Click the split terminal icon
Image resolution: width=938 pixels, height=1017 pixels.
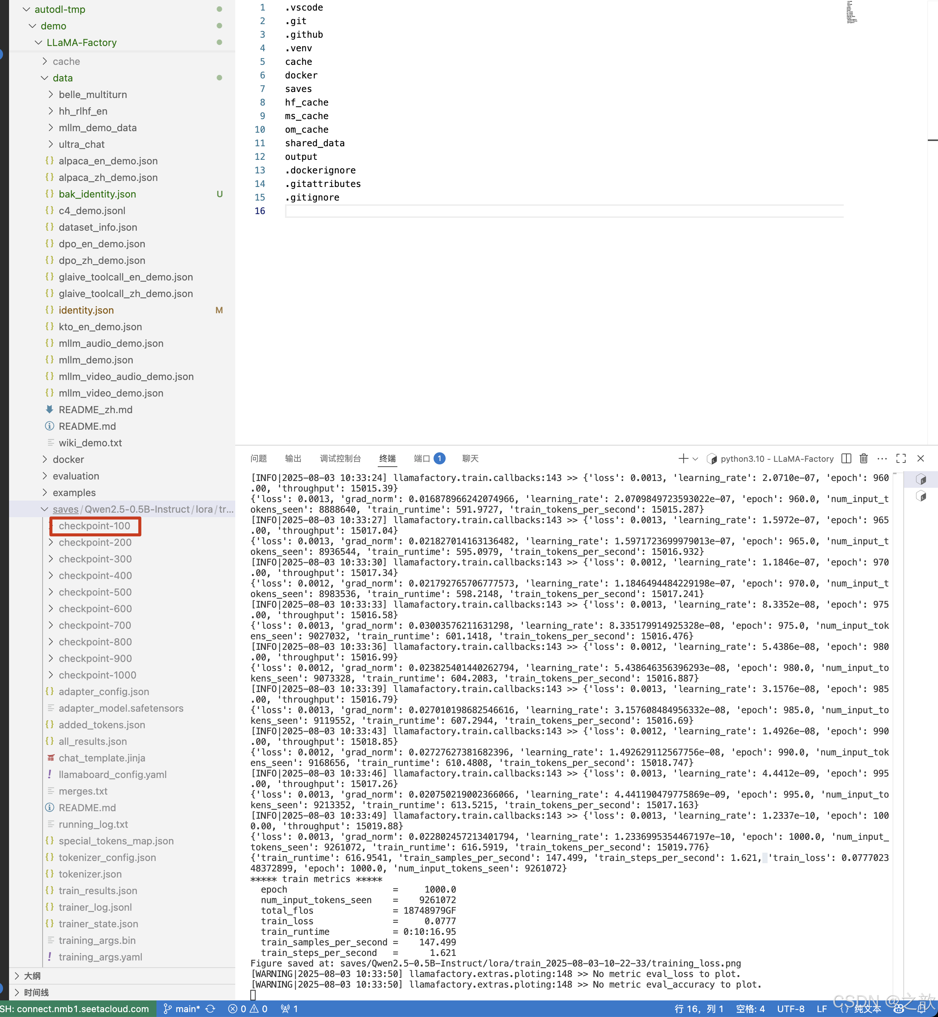click(x=846, y=459)
